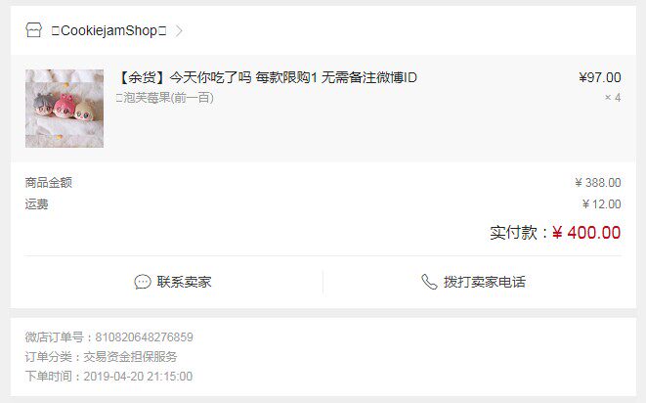Viewport: 646px width, 403px height.
Task: Click the ¥ 388.00 goods amount
Action: click(x=598, y=182)
